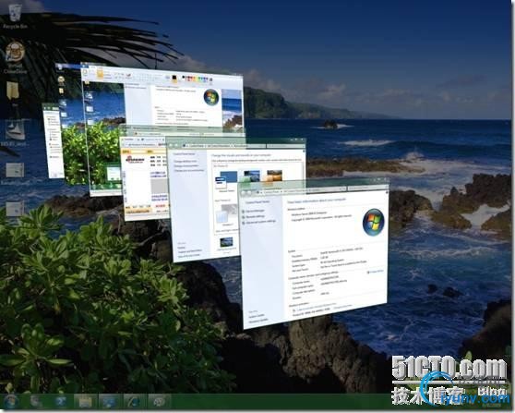Open the folder icon on the desktop

13,91
